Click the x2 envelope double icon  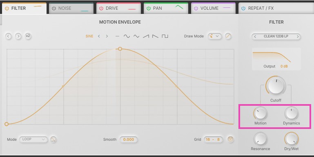tap(28, 36)
